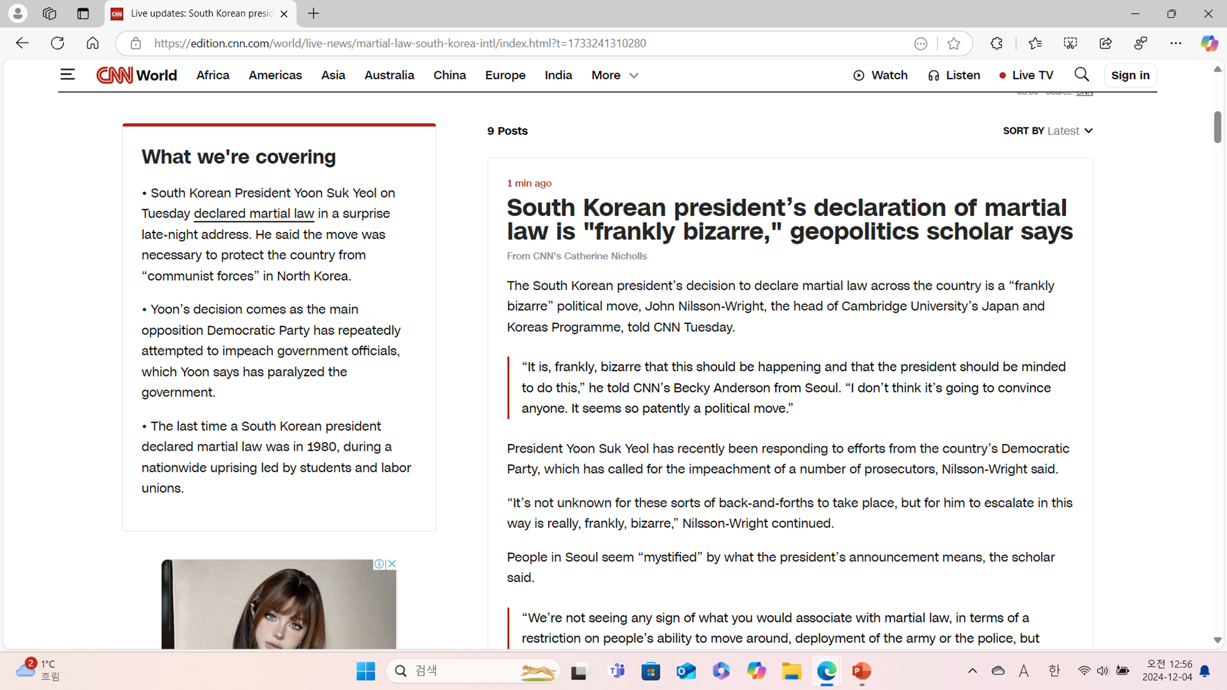Add page to favorites star icon
Screen dimensions: 1227x690
[x=953, y=44]
